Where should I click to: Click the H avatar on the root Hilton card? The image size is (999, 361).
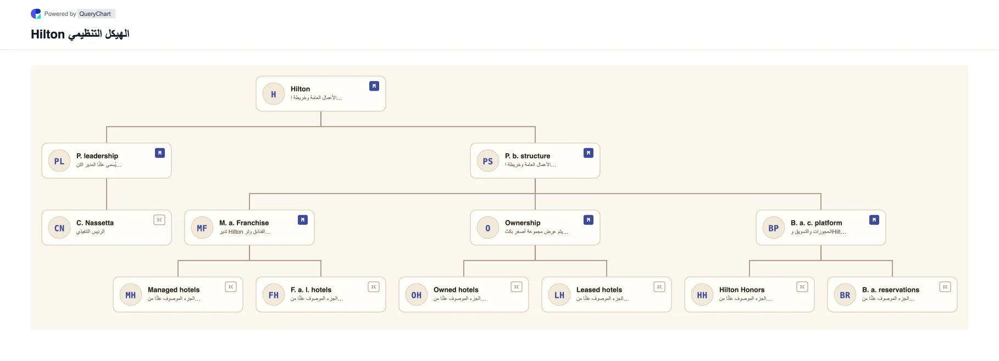[x=274, y=94]
